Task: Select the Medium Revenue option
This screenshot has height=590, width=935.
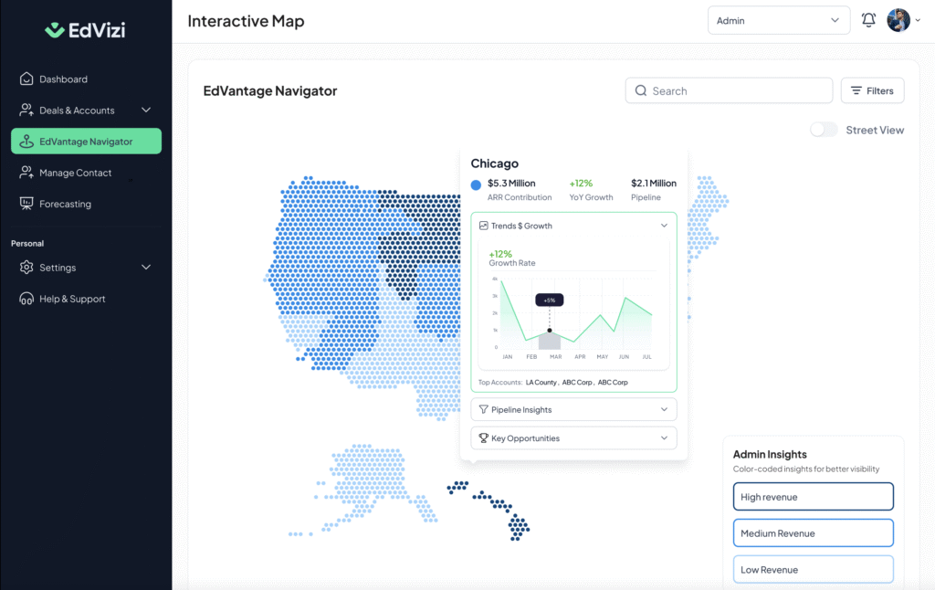Action: (x=813, y=533)
